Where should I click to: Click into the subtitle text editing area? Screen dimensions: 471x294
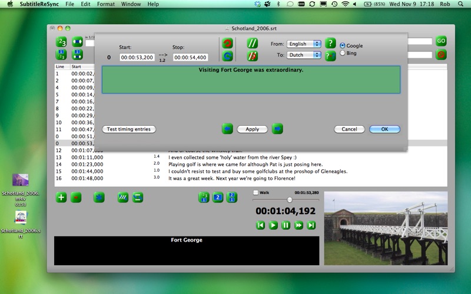coord(251,80)
